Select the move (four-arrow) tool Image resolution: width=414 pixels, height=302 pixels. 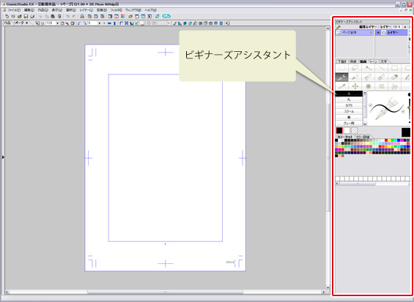(355, 86)
